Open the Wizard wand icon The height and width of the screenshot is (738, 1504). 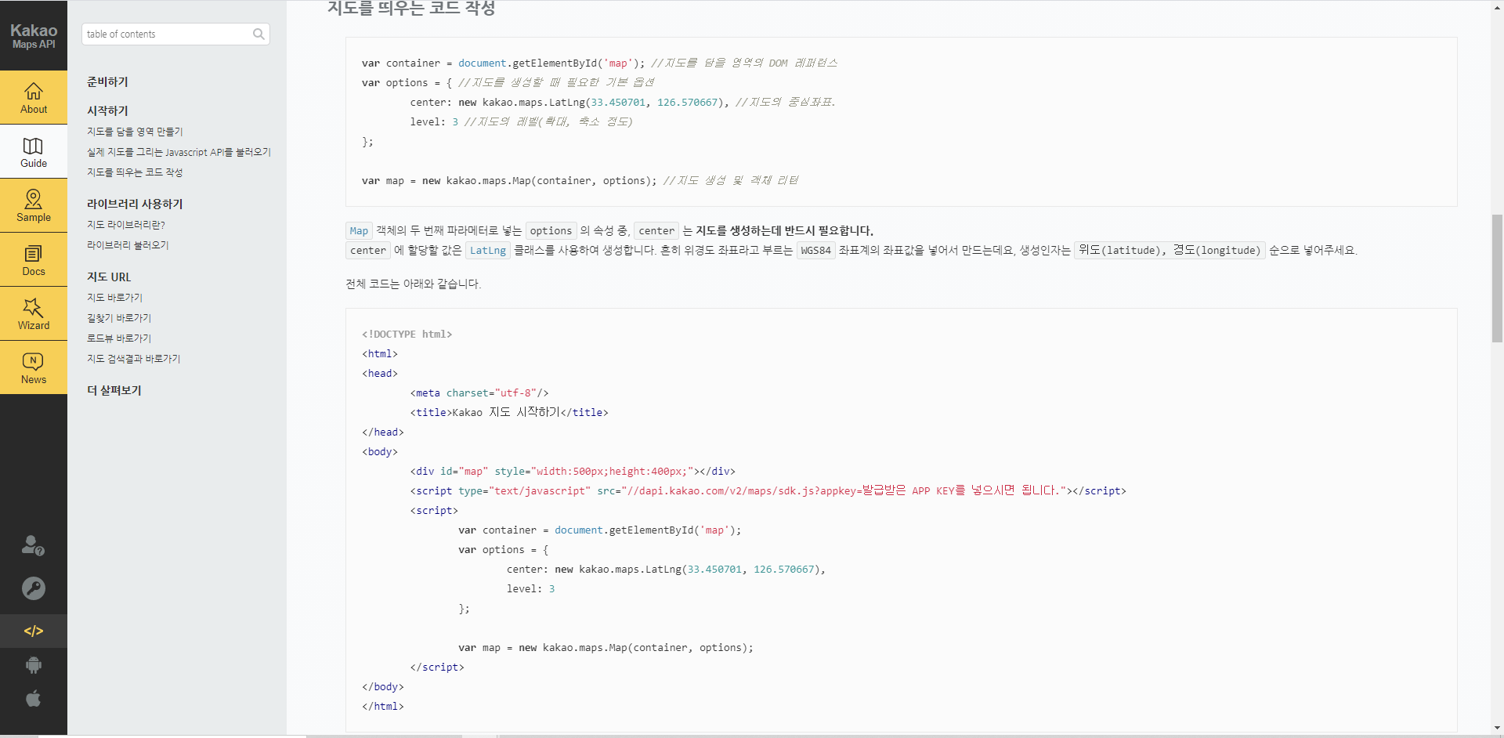(34, 307)
